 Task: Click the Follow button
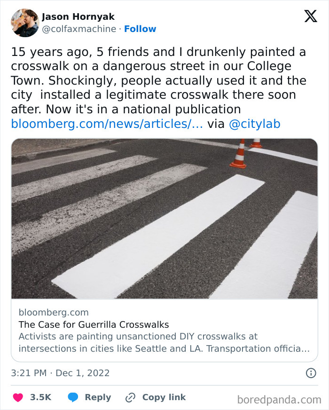pos(140,29)
